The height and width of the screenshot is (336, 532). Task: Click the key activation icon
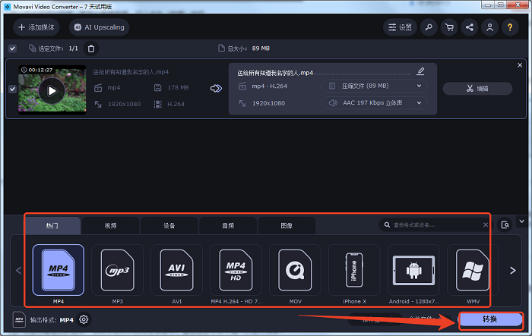(x=429, y=27)
